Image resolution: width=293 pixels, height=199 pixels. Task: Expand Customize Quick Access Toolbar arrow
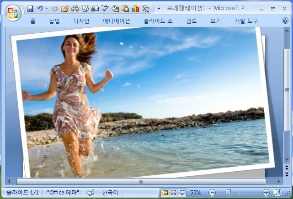159,8
